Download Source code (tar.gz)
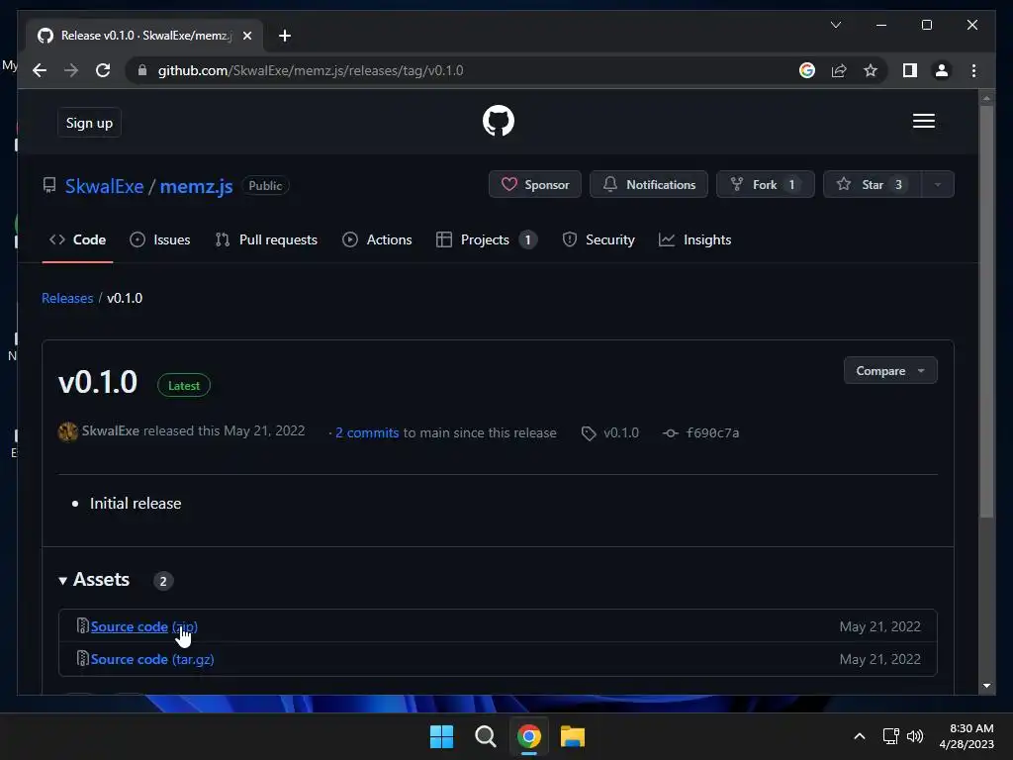 (x=152, y=659)
